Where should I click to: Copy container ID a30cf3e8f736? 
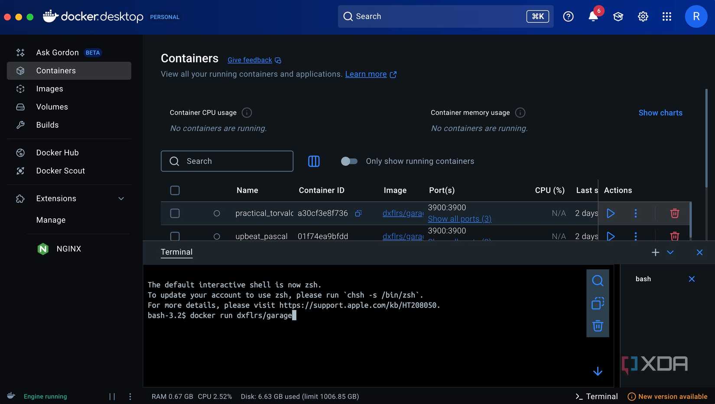pyautogui.click(x=357, y=213)
